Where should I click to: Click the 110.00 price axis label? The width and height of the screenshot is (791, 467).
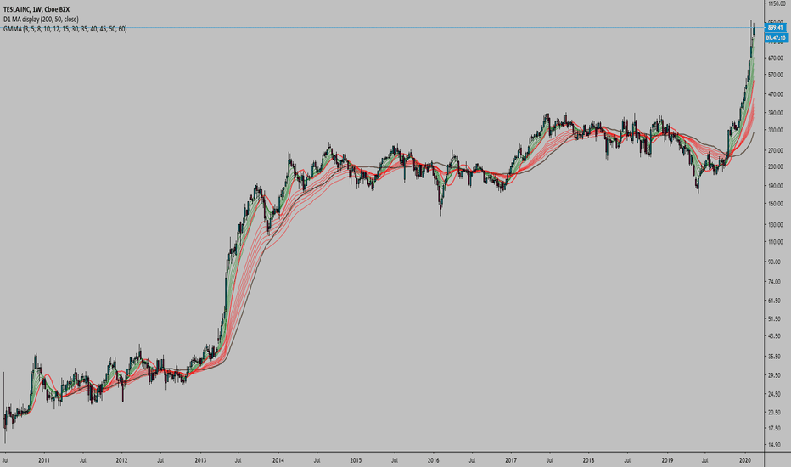pos(776,242)
